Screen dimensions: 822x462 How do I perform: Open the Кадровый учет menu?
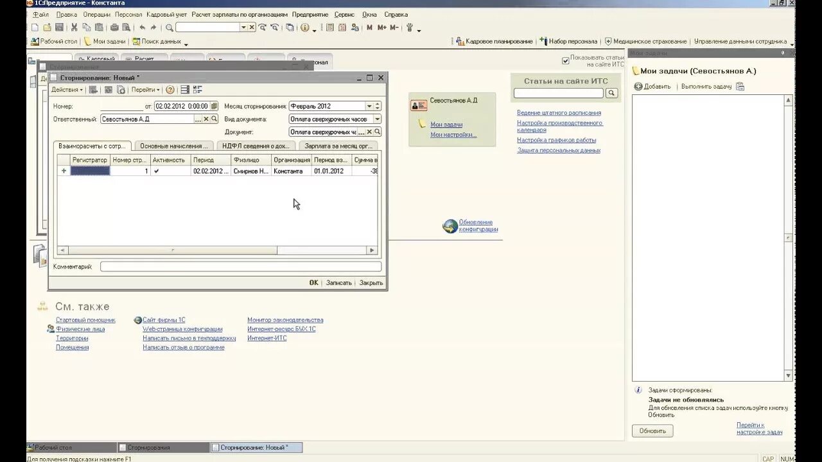click(167, 14)
